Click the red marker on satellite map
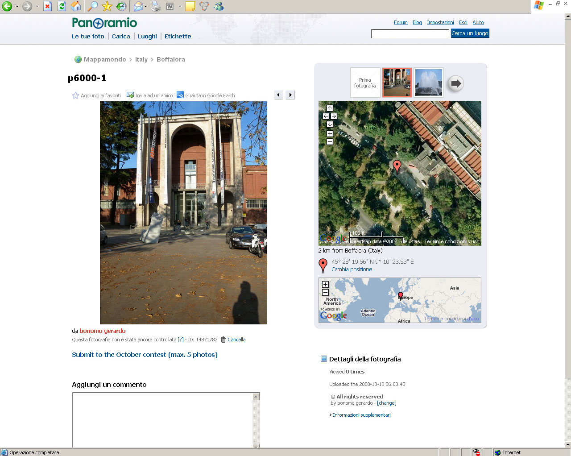 tap(397, 166)
